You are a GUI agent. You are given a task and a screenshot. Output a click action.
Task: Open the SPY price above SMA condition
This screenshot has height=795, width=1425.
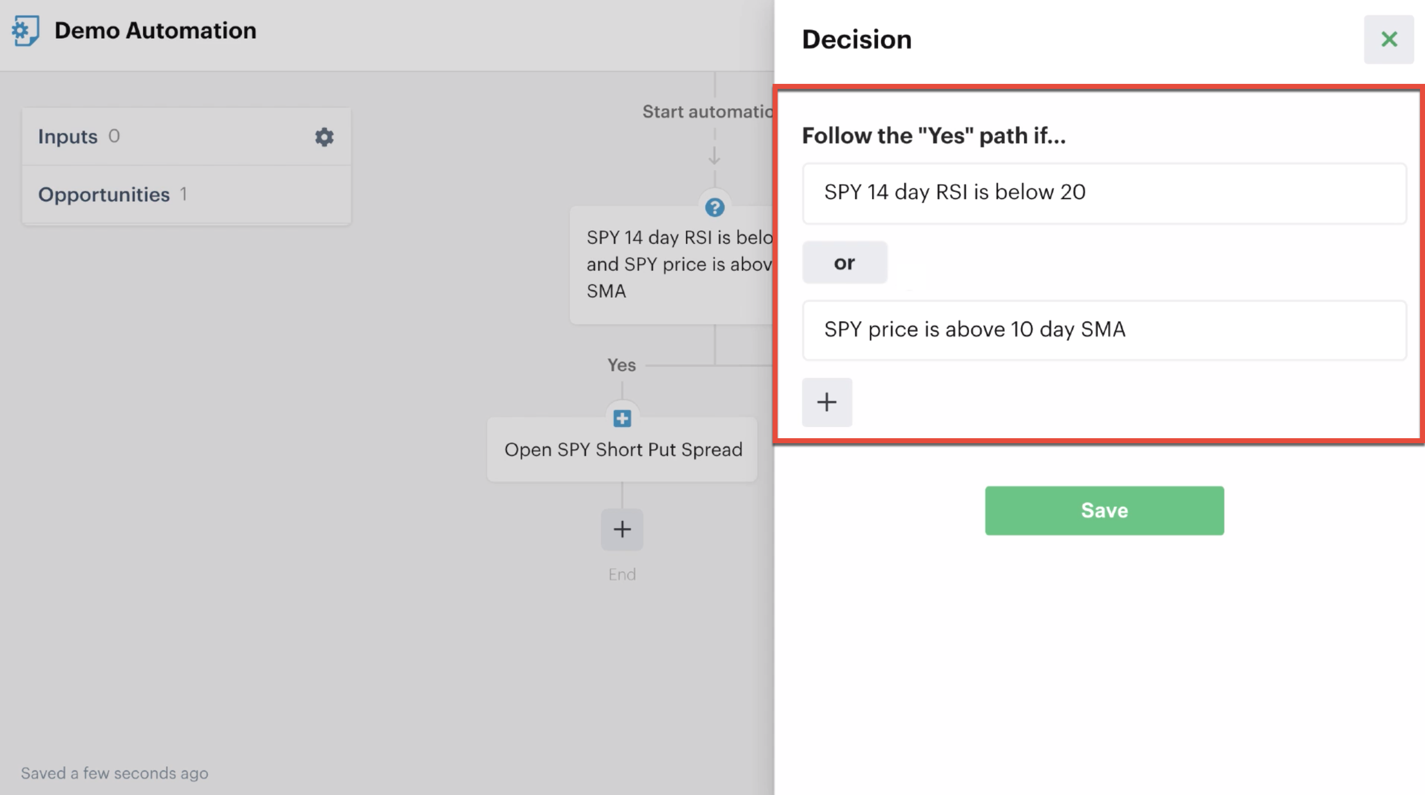coord(1104,330)
